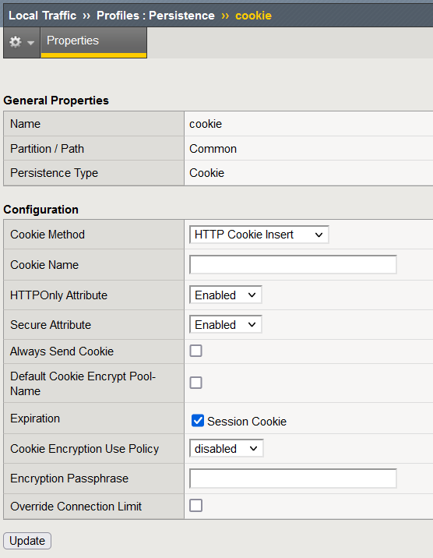Click the Encryption Passphrase field
This screenshot has width=433, height=558.
tap(293, 479)
